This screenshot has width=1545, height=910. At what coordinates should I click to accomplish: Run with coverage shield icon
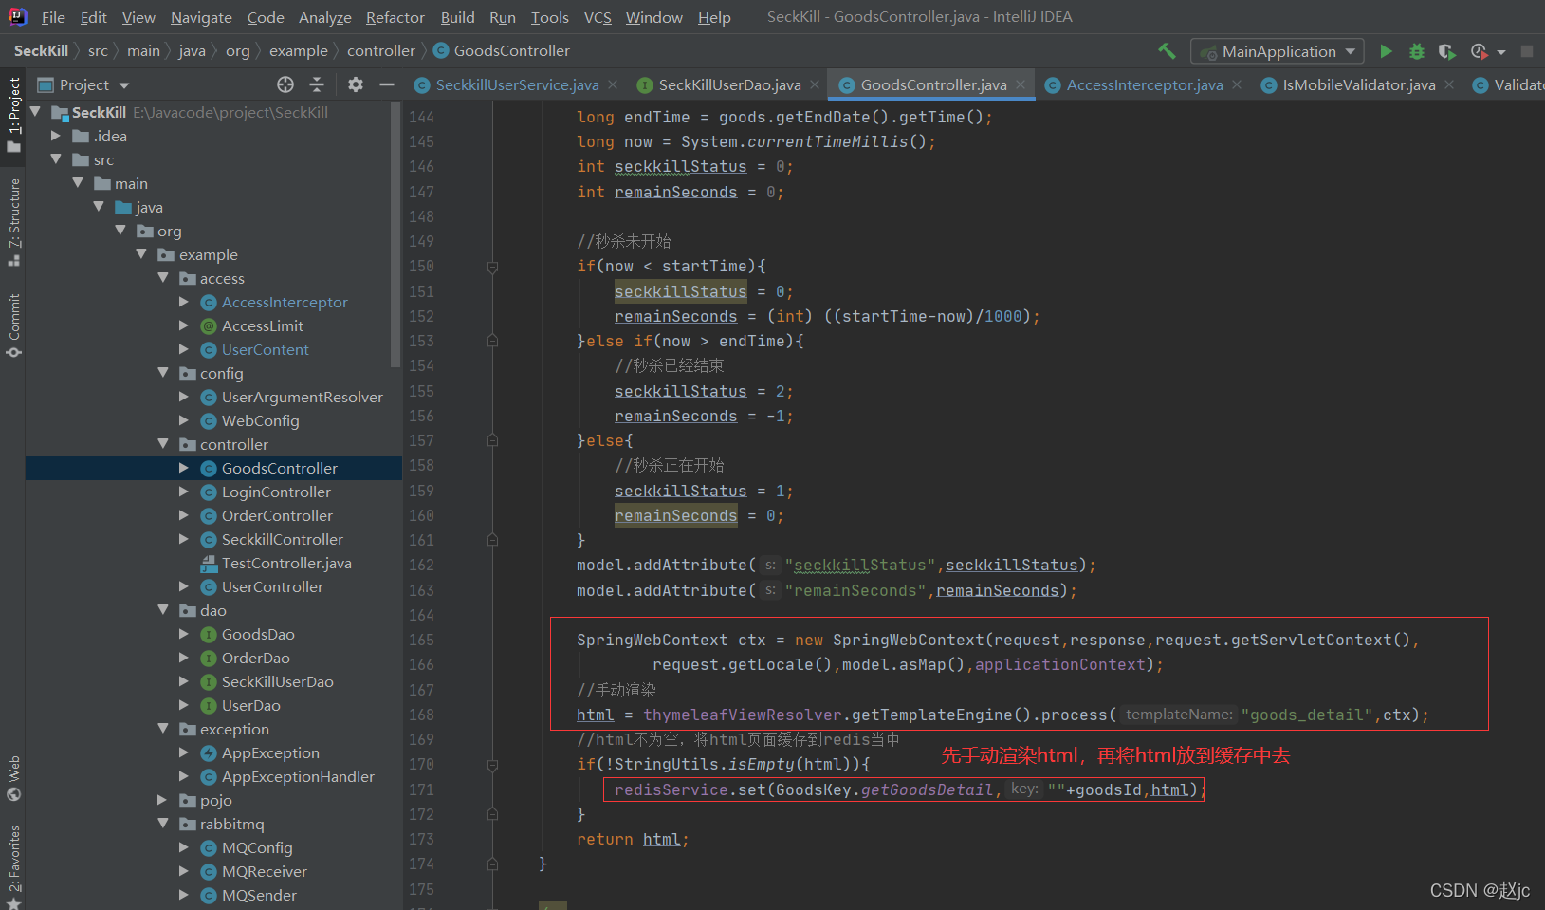(1446, 51)
